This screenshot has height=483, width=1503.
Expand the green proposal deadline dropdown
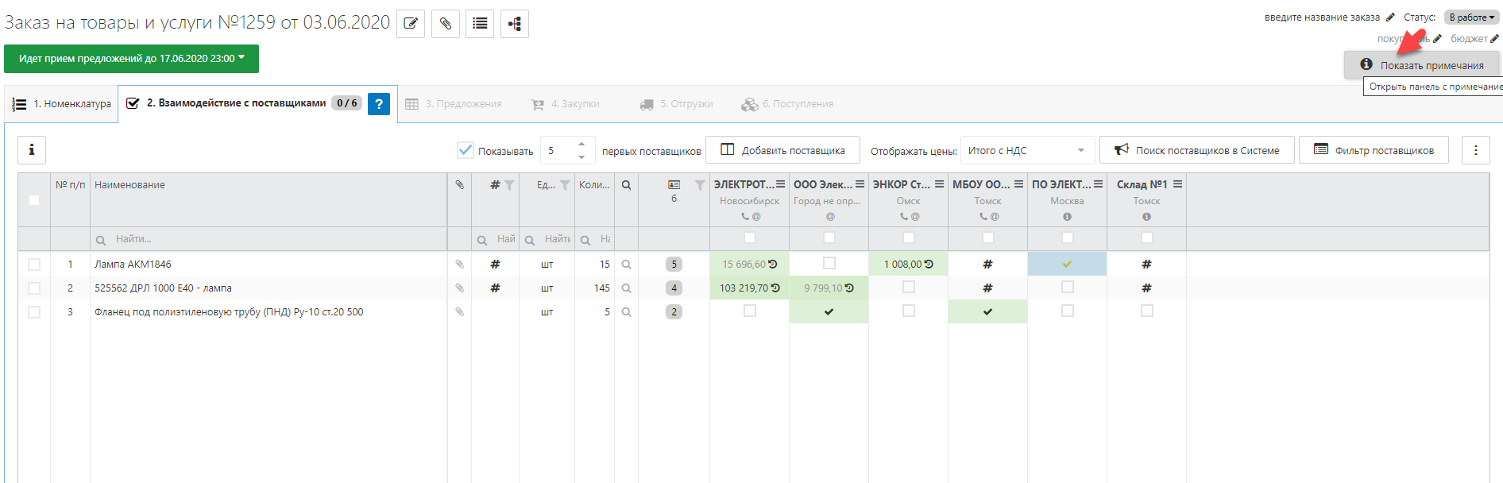(131, 59)
